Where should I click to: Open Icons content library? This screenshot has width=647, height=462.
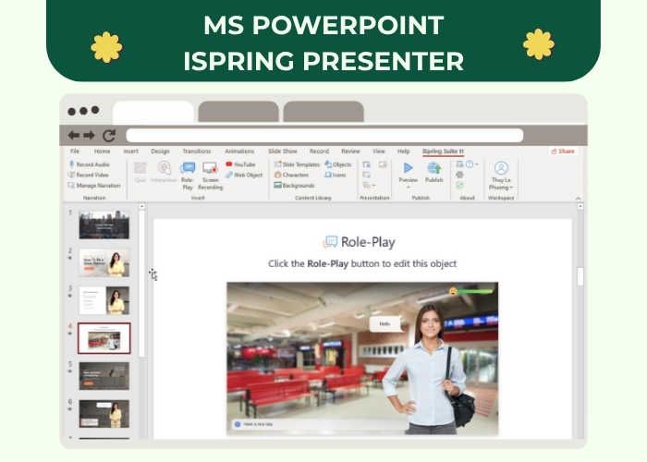click(x=335, y=175)
